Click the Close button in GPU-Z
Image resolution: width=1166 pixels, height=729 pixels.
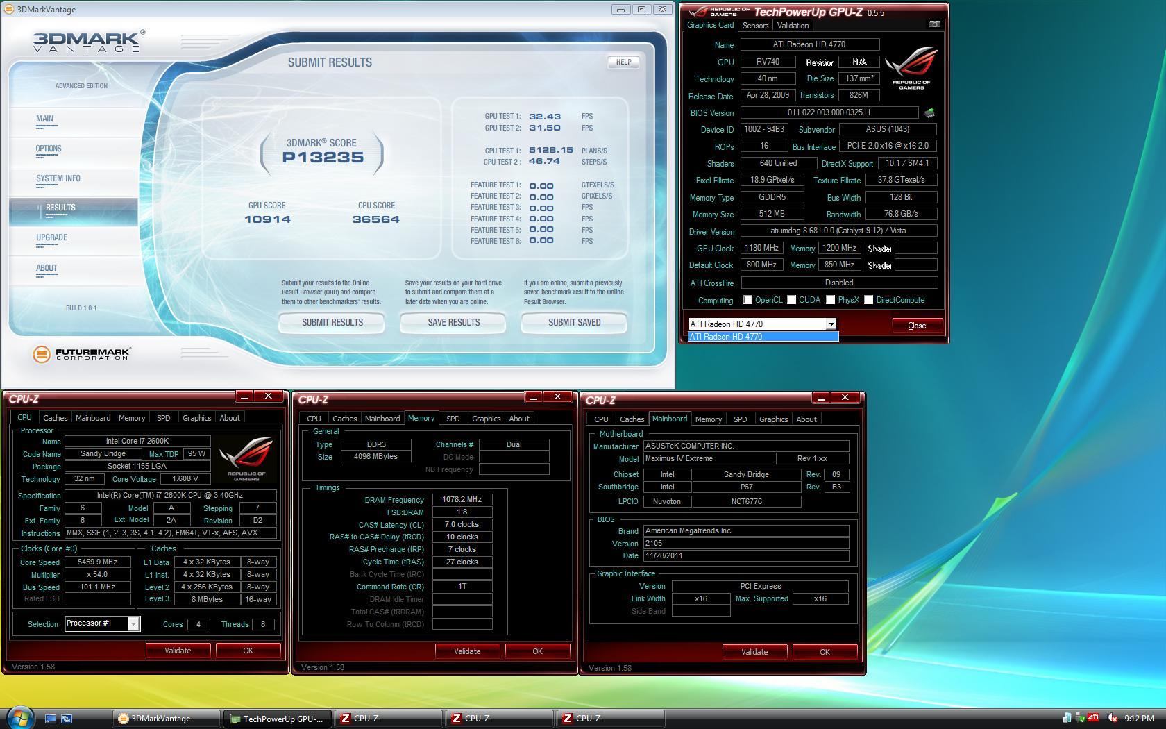(917, 326)
